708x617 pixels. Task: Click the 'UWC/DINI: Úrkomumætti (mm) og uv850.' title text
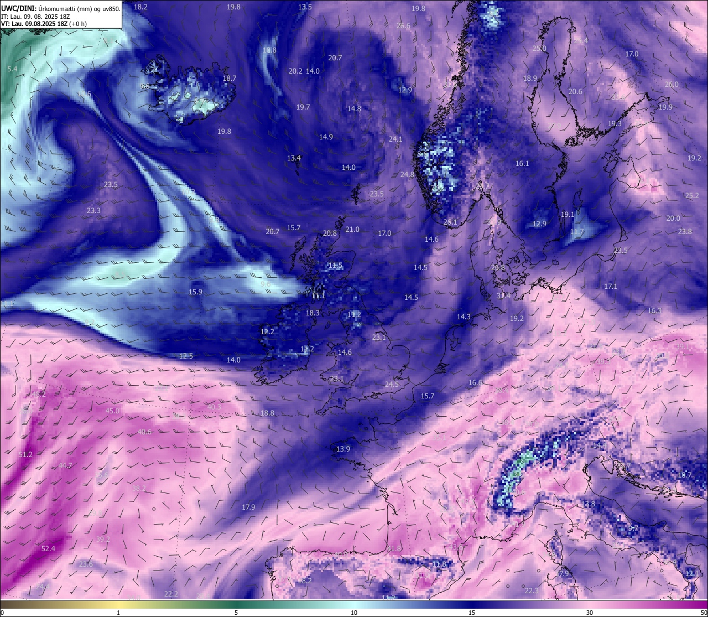[x=61, y=8]
